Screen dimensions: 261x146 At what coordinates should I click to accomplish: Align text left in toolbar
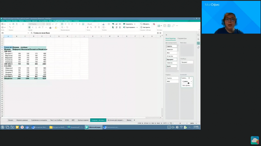tap(62, 24)
